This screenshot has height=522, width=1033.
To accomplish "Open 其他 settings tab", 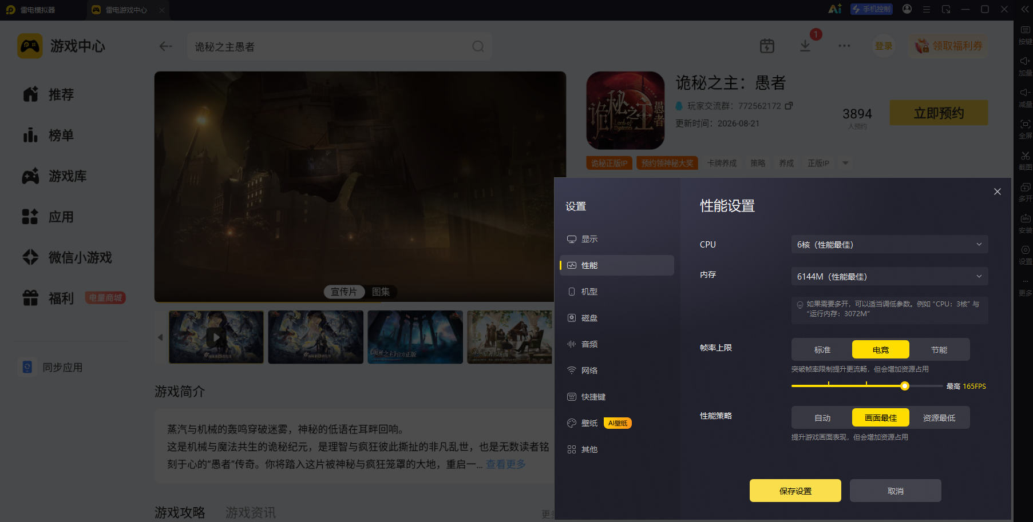I will [x=617, y=449].
